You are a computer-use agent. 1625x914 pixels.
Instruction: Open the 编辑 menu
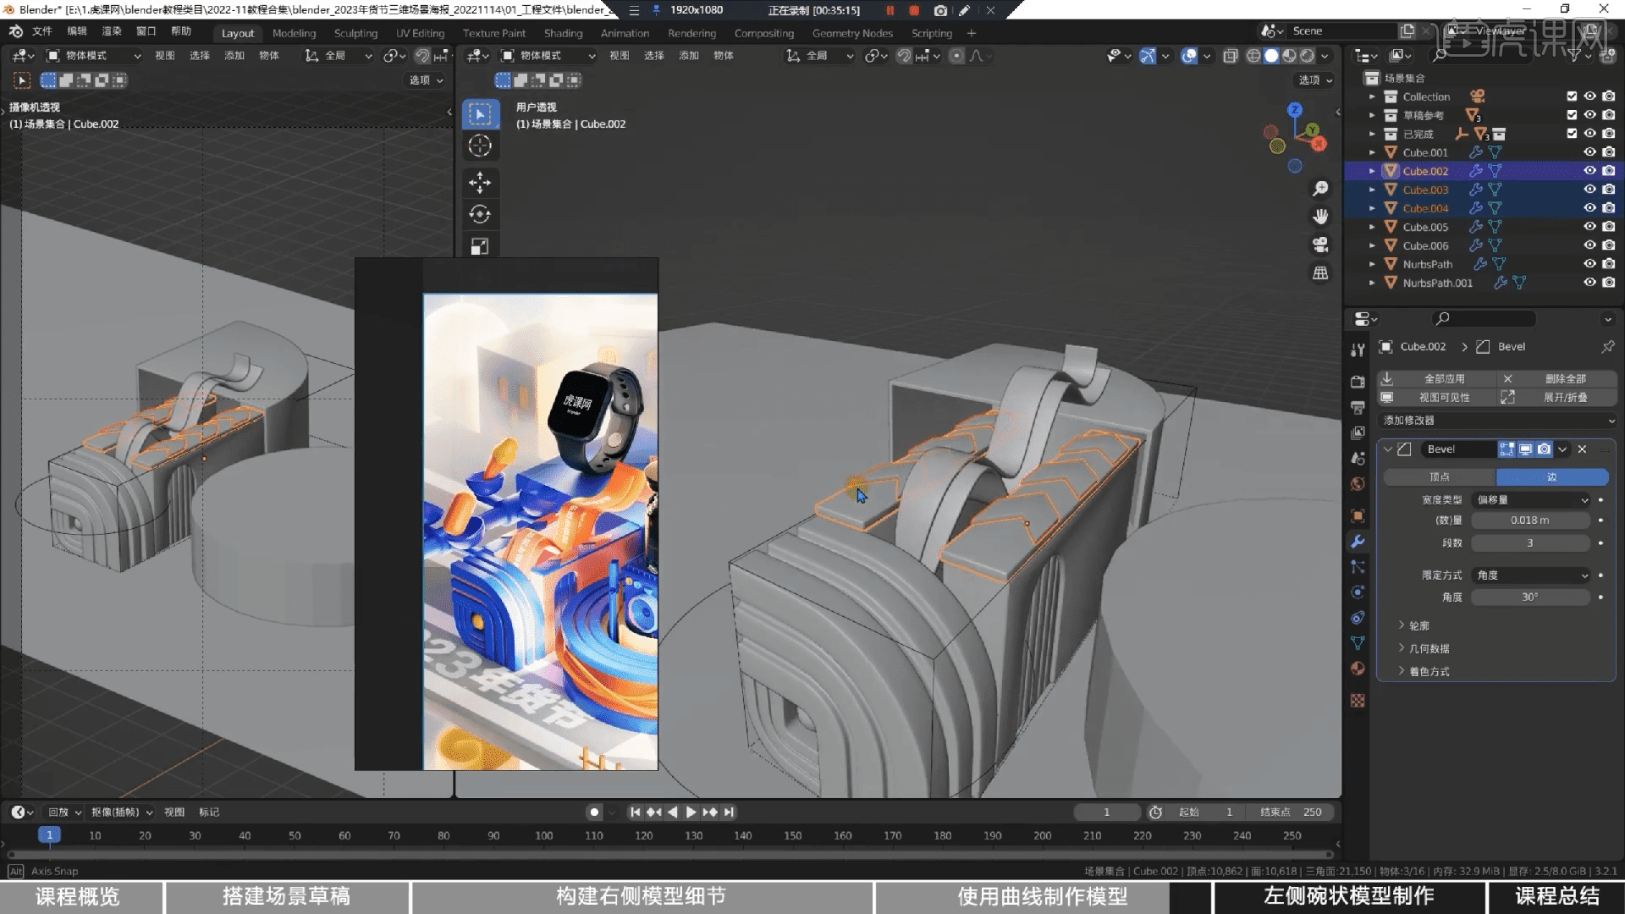click(x=77, y=31)
